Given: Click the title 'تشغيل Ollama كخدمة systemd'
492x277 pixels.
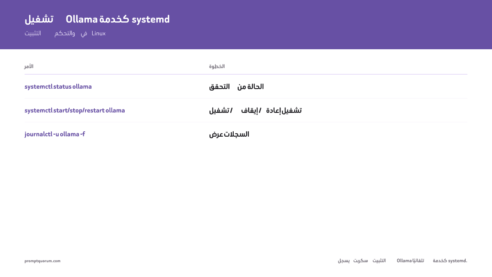Looking at the screenshot, I should (97, 19).
